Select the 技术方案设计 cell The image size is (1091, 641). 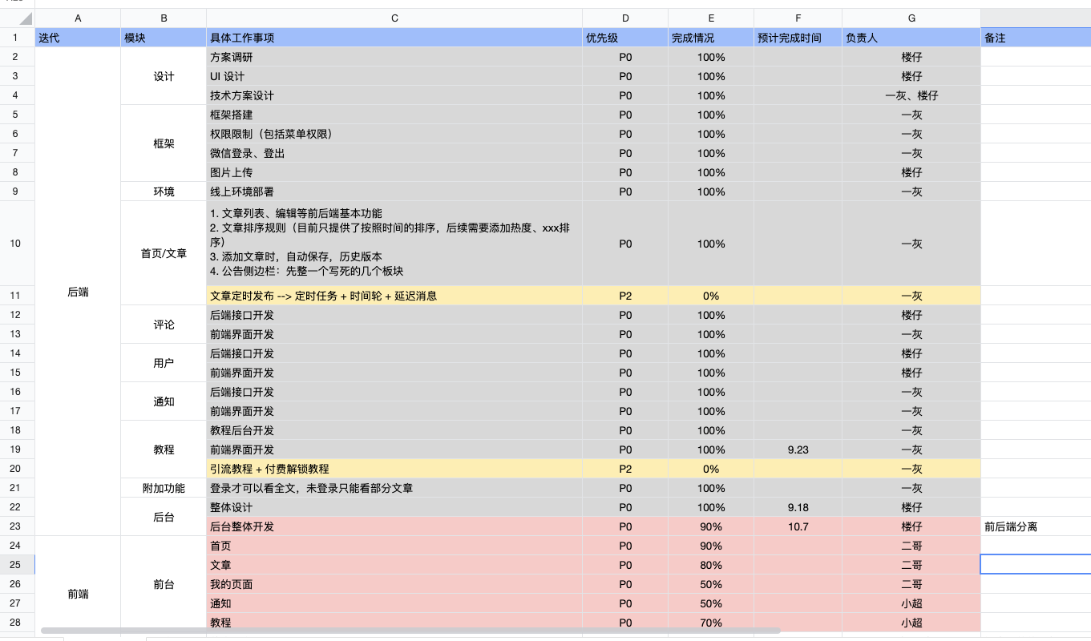[394, 95]
